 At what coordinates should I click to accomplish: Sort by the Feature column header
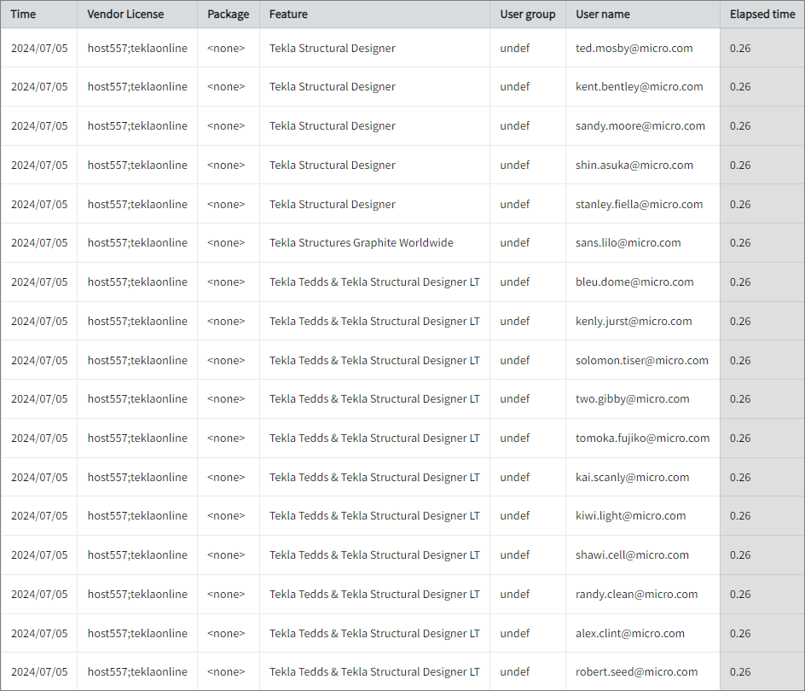point(290,14)
